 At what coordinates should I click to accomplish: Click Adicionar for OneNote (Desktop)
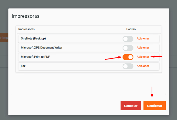143,39
